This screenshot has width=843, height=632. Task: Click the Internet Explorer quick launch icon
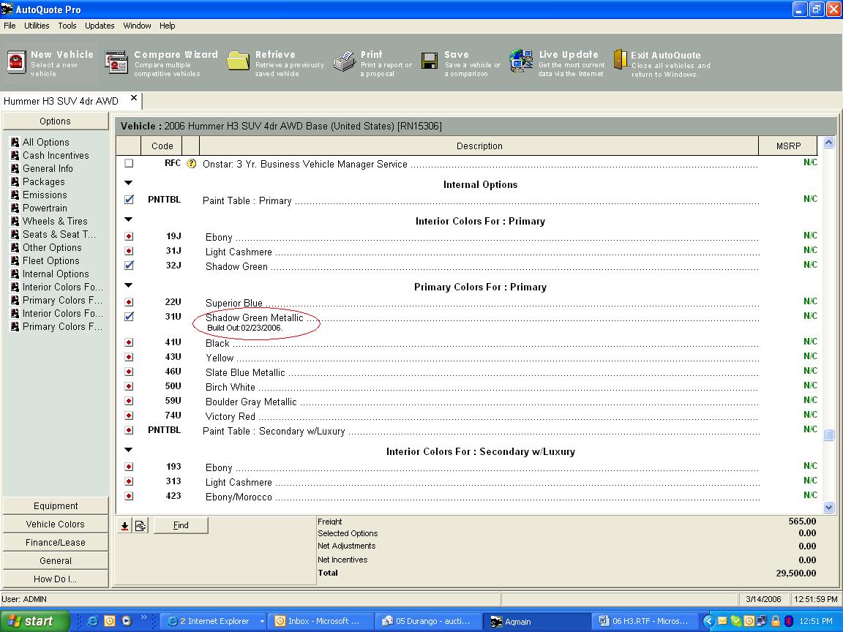coord(92,621)
